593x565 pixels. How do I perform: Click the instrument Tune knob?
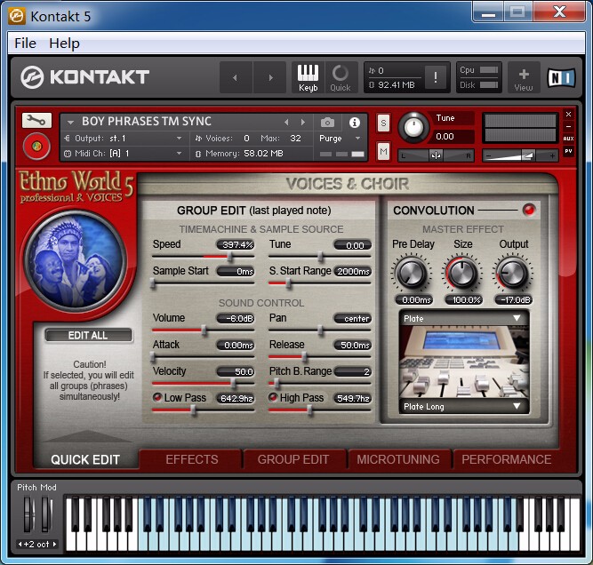pyautogui.click(x=413, y=127)
